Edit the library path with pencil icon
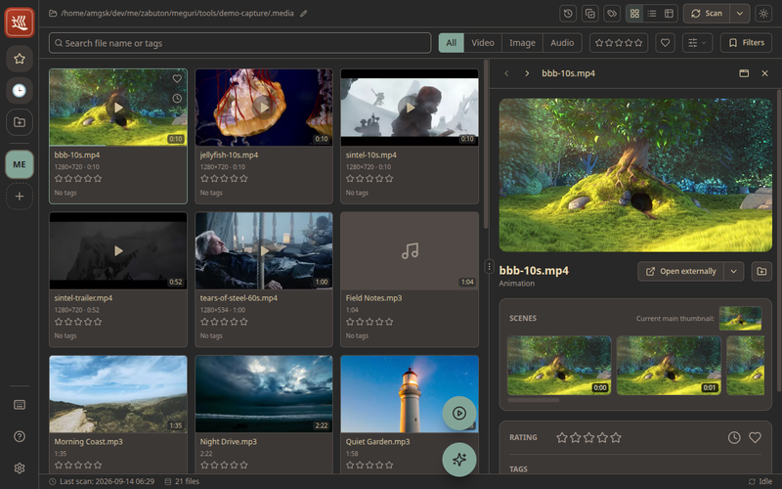 click(303, 14)
